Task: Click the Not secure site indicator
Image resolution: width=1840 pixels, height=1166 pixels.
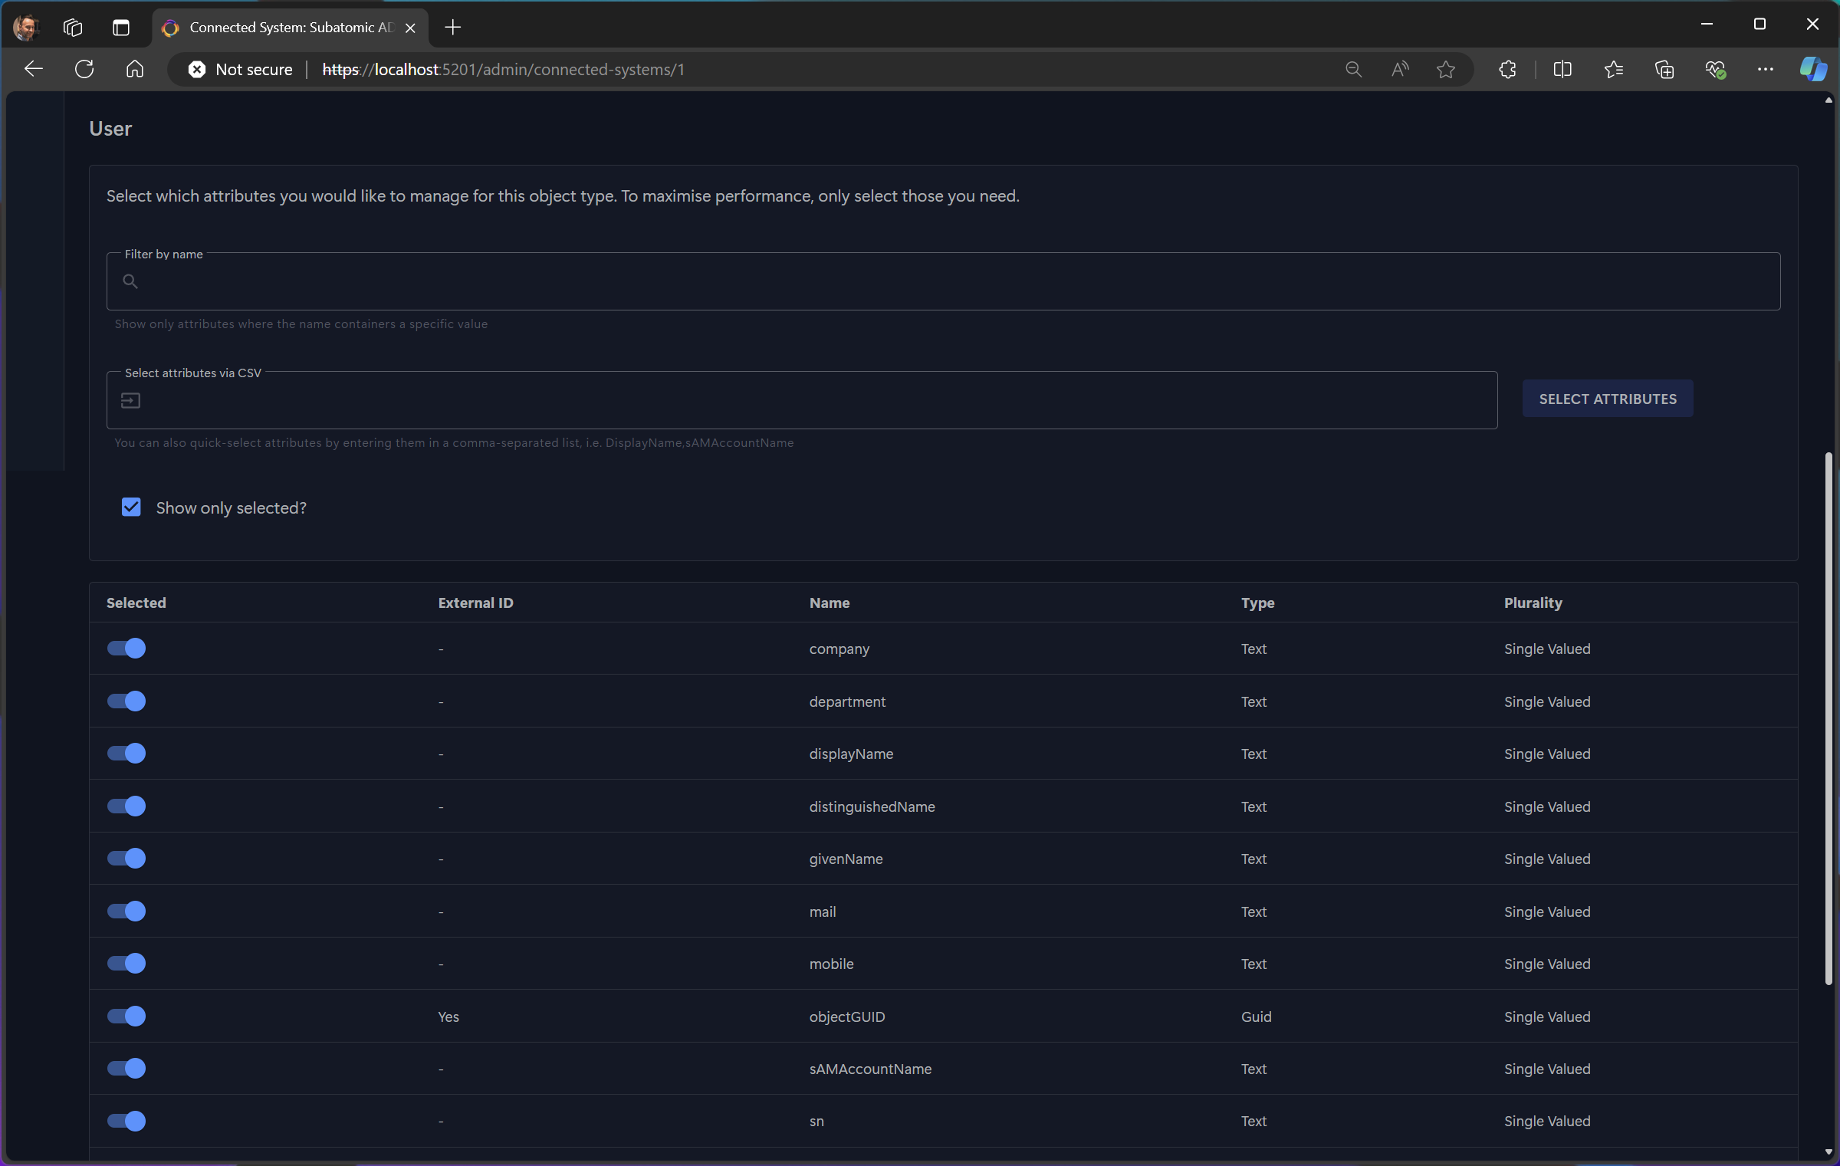Action: point(240,69)
